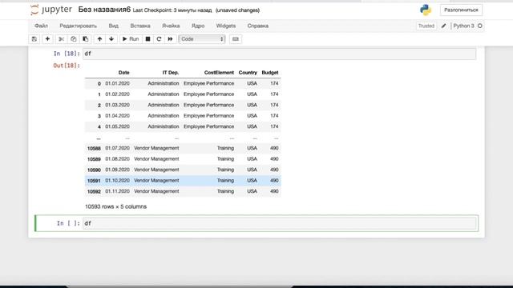Click Vendor Management in row 10588
Image resolution: width=513 pixels, height=288 pixels.
[x=156, y=148]
